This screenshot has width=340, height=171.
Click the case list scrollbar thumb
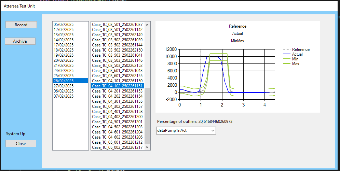147,116
